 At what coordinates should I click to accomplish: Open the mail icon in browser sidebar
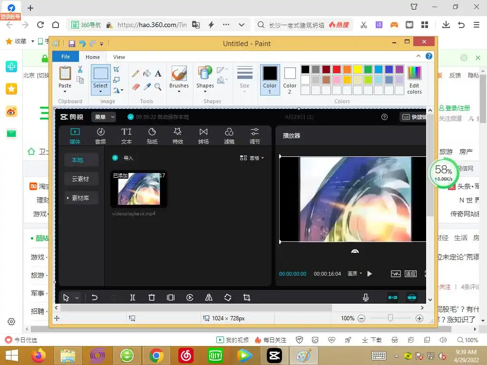(x=11, y=134)
